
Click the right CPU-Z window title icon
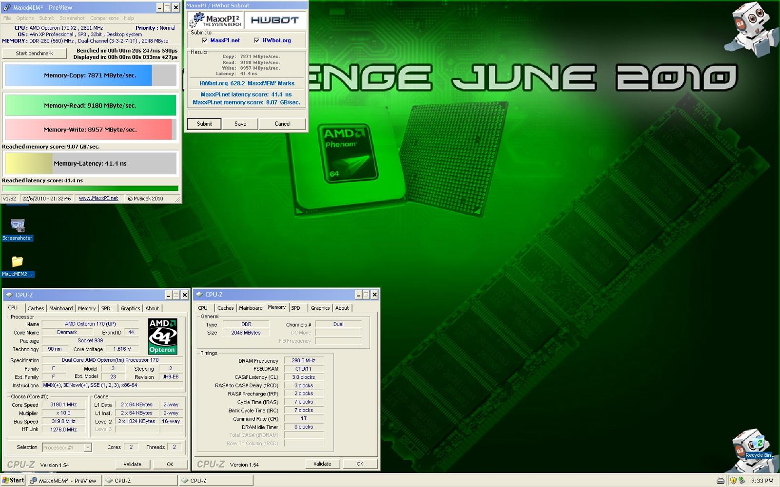coord(199,294)
